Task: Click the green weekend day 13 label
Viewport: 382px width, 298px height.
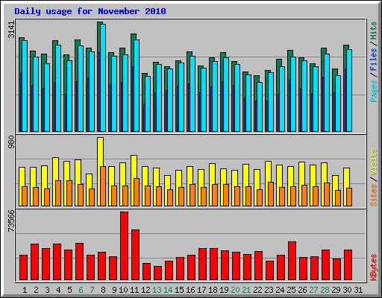Action: [x=157, y=290]
